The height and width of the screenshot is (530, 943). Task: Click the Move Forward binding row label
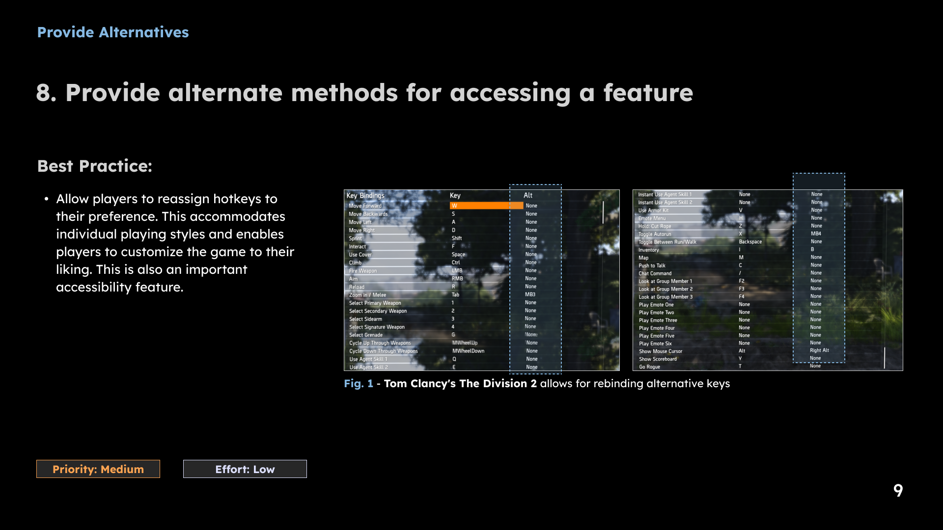pos(365,206)
